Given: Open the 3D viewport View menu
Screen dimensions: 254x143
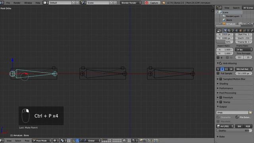Looking at the screenshot, I should [9, 141].
